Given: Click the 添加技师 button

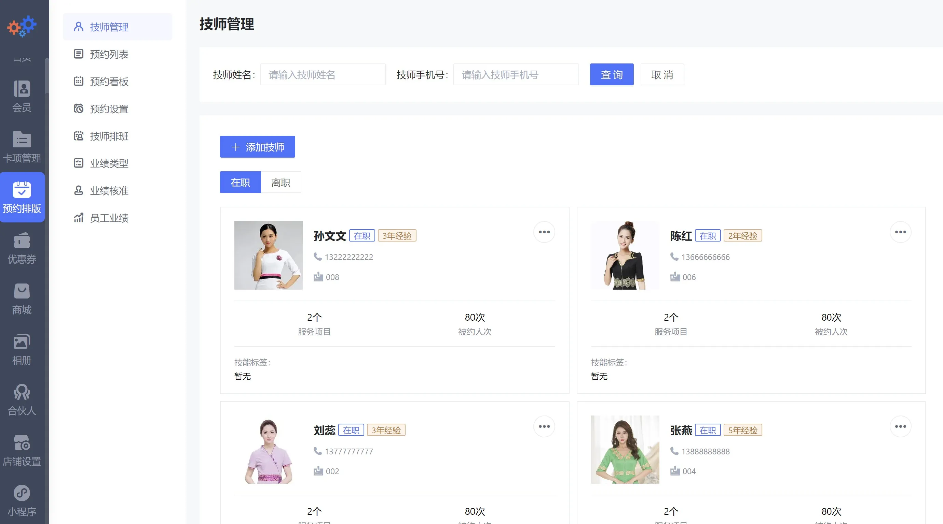Looking at the screenshot, I should (x=257, y=147).
